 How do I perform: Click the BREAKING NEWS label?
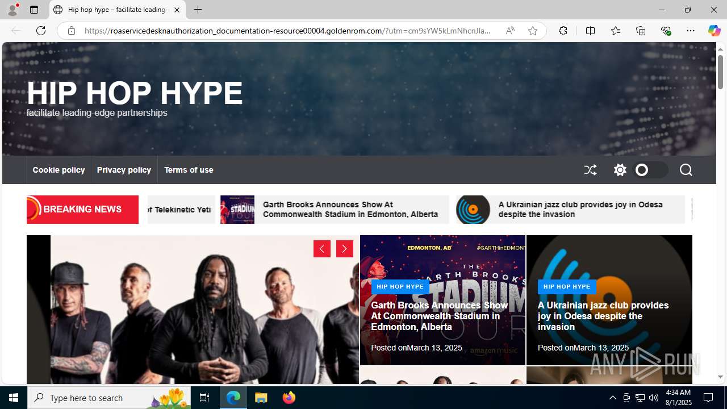(x=82, y=209)
